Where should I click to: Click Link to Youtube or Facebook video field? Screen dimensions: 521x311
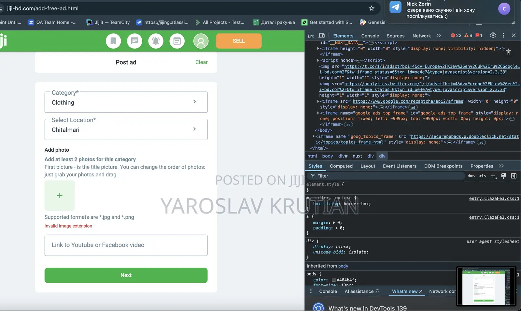click(126, 245)
